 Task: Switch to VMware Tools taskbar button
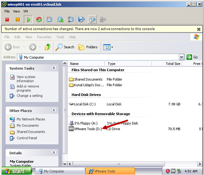[x=110, y=171]
